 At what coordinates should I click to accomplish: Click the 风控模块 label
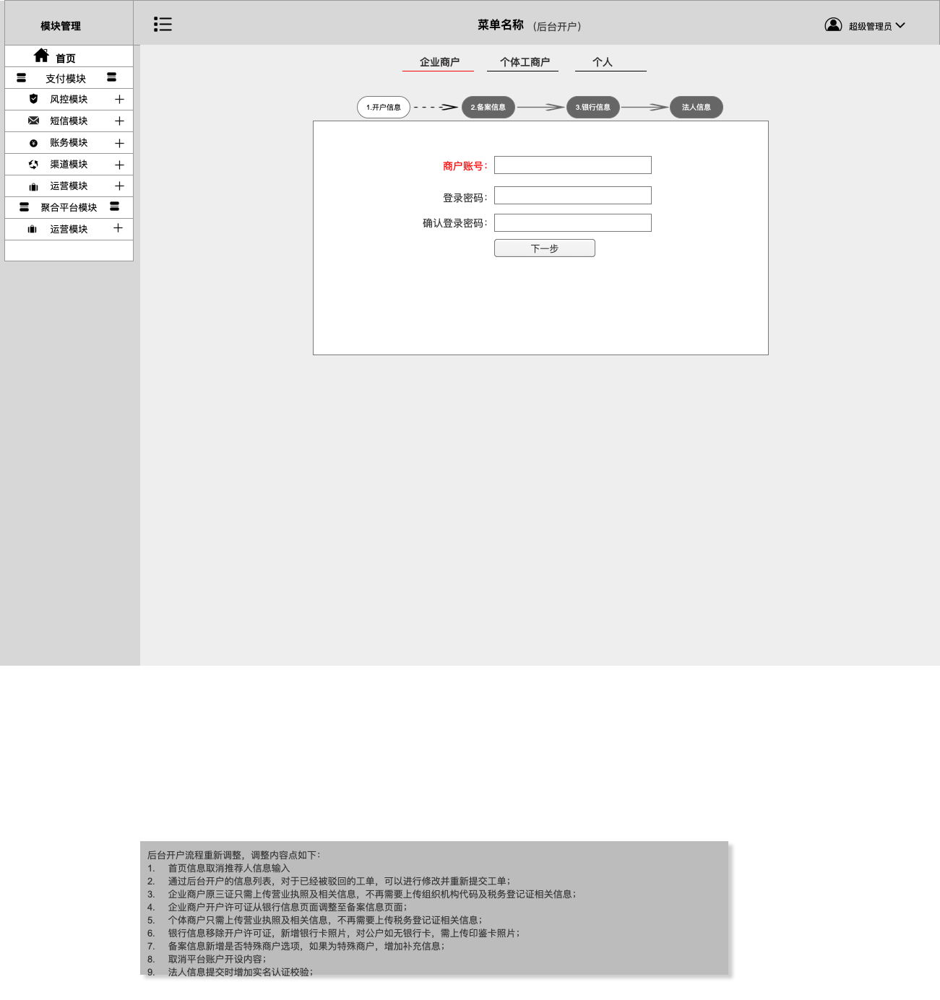(69, 99)
